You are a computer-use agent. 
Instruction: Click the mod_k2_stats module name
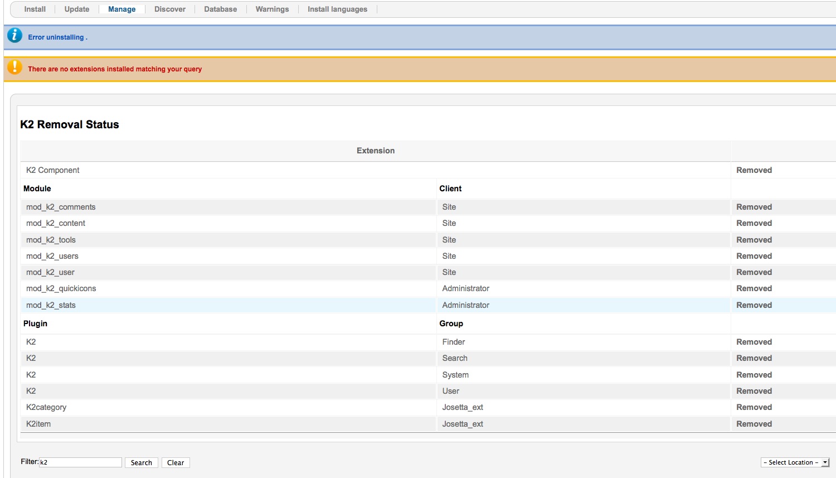pyautogui.click(x=51, y=305)
